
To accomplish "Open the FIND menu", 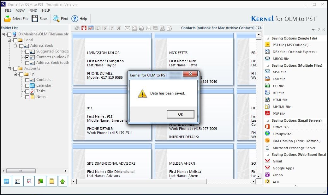I will [33, 10].
